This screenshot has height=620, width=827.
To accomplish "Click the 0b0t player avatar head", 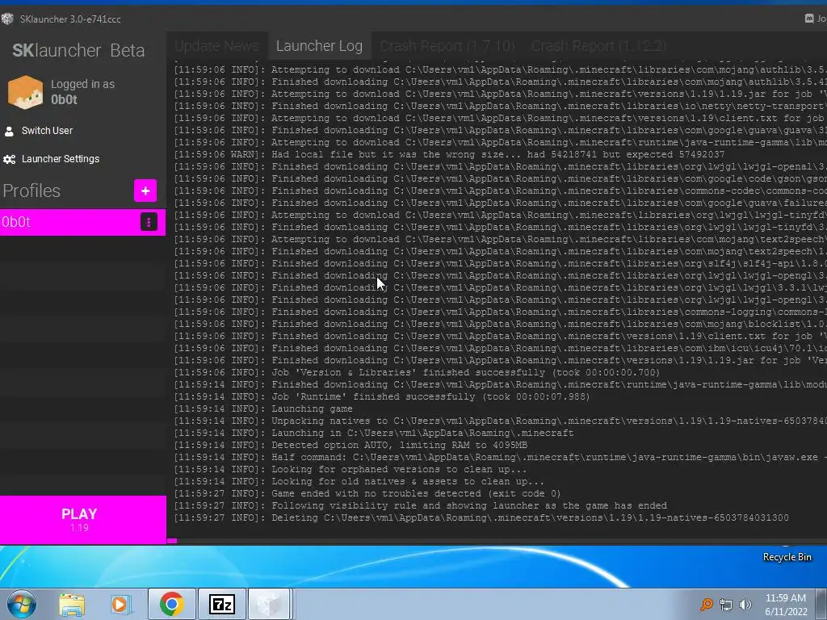I will coord(25,92).
